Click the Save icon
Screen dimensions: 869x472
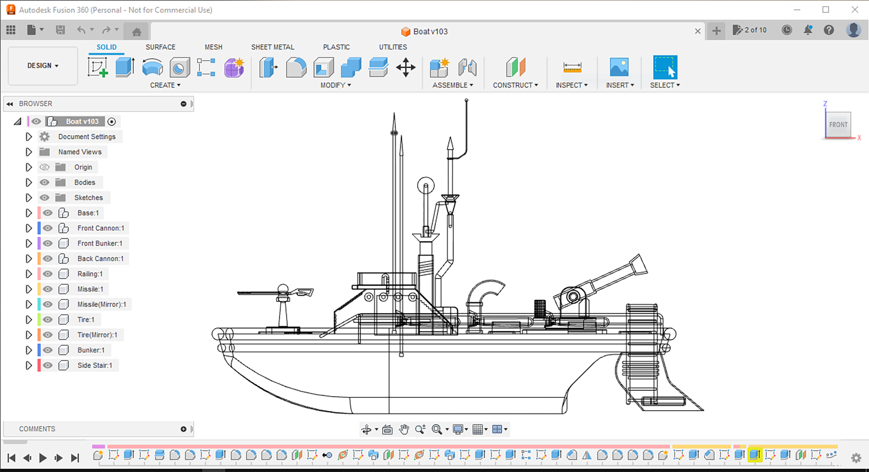(x=60, y=30)
